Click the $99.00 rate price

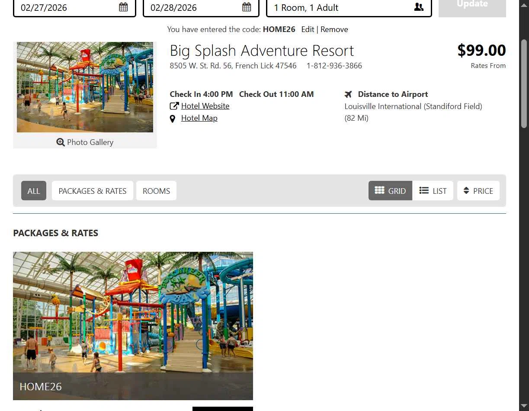click(481, 50)
